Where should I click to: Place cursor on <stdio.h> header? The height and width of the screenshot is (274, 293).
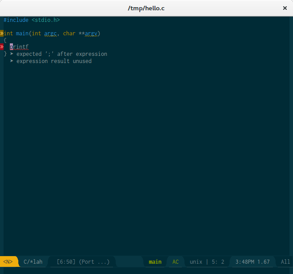click(46, 20)
